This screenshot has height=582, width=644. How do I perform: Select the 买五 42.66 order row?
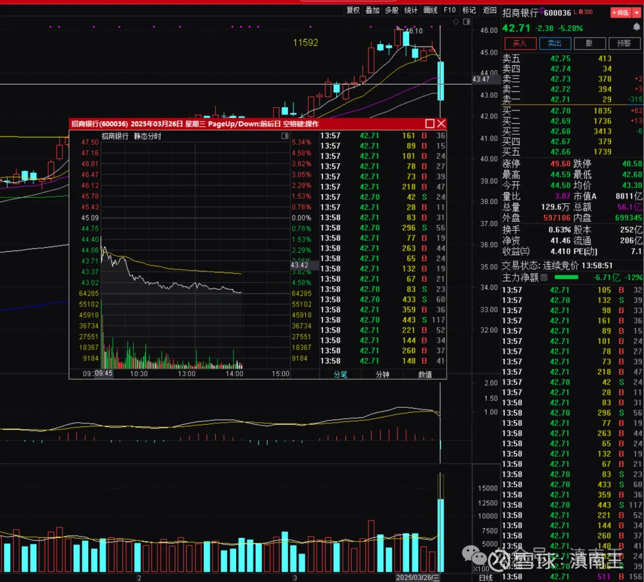coord(572,152)
